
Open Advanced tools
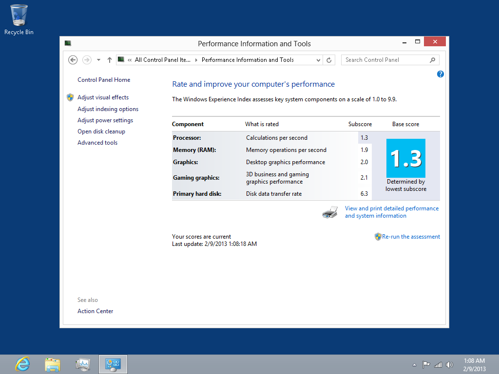point(97,143)
